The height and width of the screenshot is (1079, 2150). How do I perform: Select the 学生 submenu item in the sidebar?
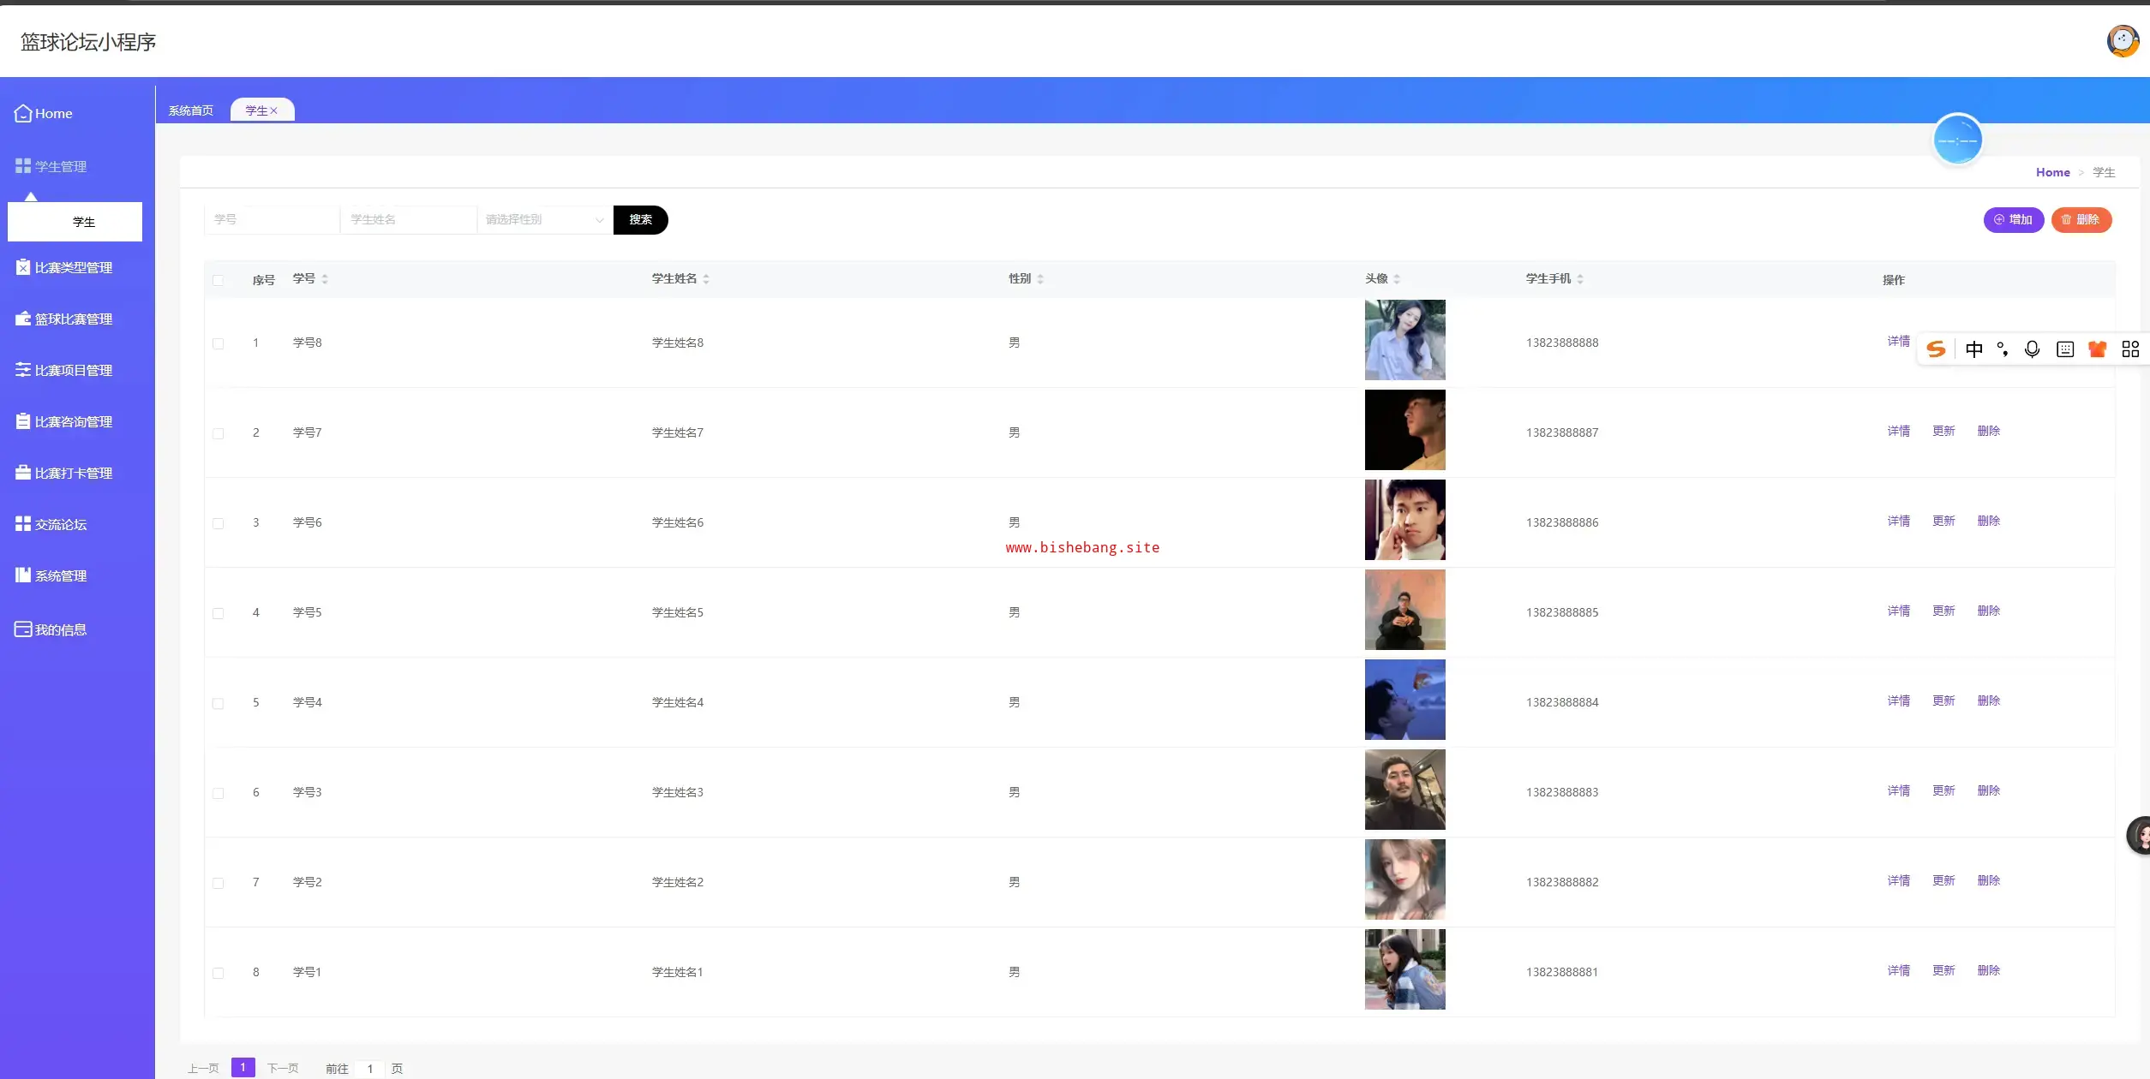pyautogui.click(x=83, y=223)
